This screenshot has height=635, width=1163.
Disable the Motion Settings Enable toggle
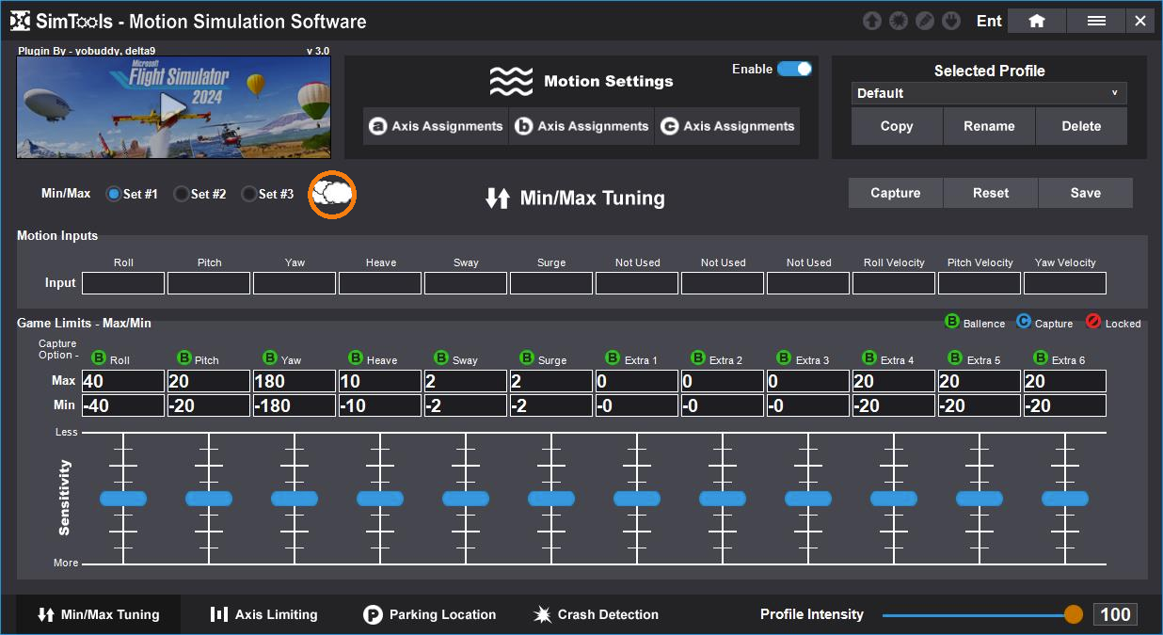click(x=794, y=69)
